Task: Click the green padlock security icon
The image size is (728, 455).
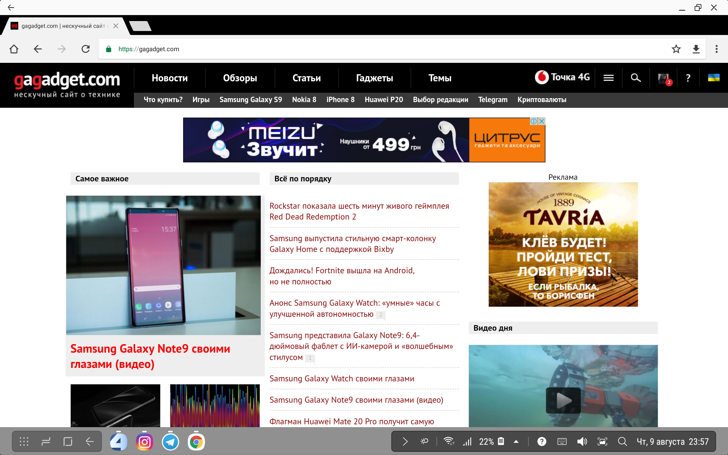Action: click(109, 49)
